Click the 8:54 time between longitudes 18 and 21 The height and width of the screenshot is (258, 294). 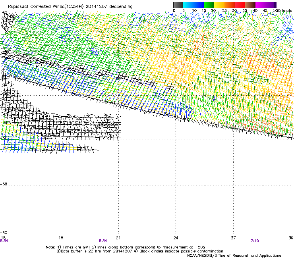pyautogui.click(x=103, y=241)
